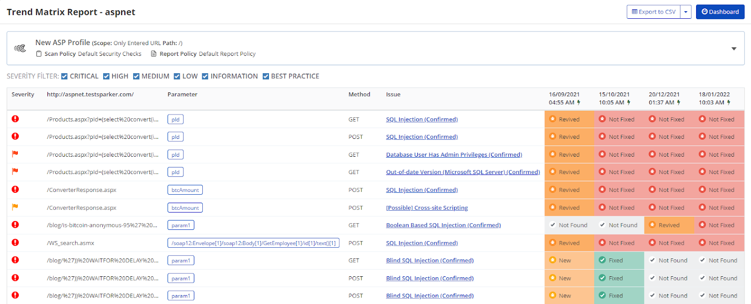Screen dimensions: 751x304
Task: Click the Severity column header
Action: click(x=23, y=94)
